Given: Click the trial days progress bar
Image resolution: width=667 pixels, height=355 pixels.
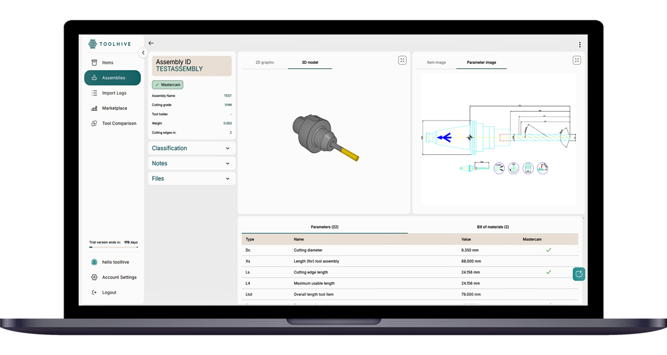Looking at the screenshot, I should (x=114, y=247).
